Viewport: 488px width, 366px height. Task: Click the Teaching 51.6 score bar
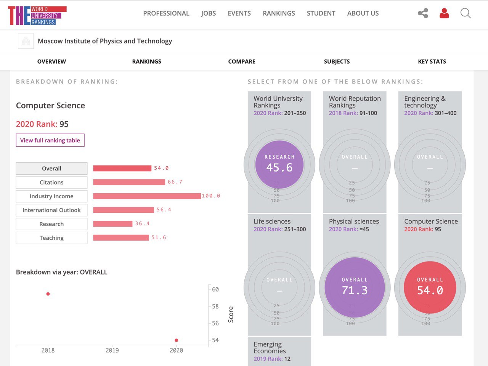pyautogui.click(x=121, y=238)
